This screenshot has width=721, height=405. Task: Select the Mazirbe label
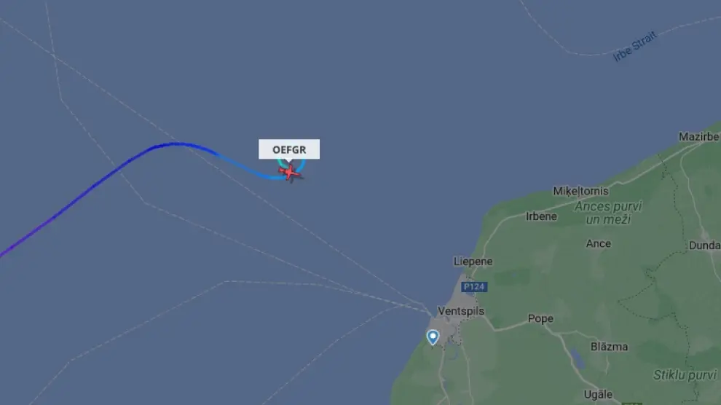699,136
